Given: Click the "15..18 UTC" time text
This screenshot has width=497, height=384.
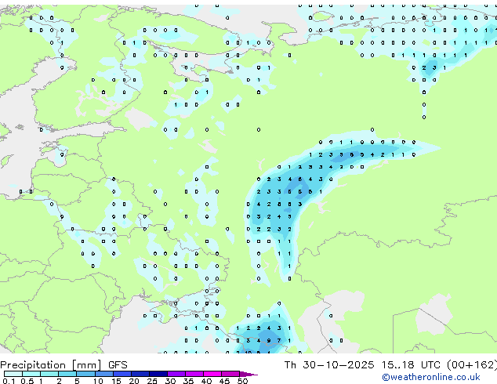Looking at the screenshot, I should (x=411, y=365).
